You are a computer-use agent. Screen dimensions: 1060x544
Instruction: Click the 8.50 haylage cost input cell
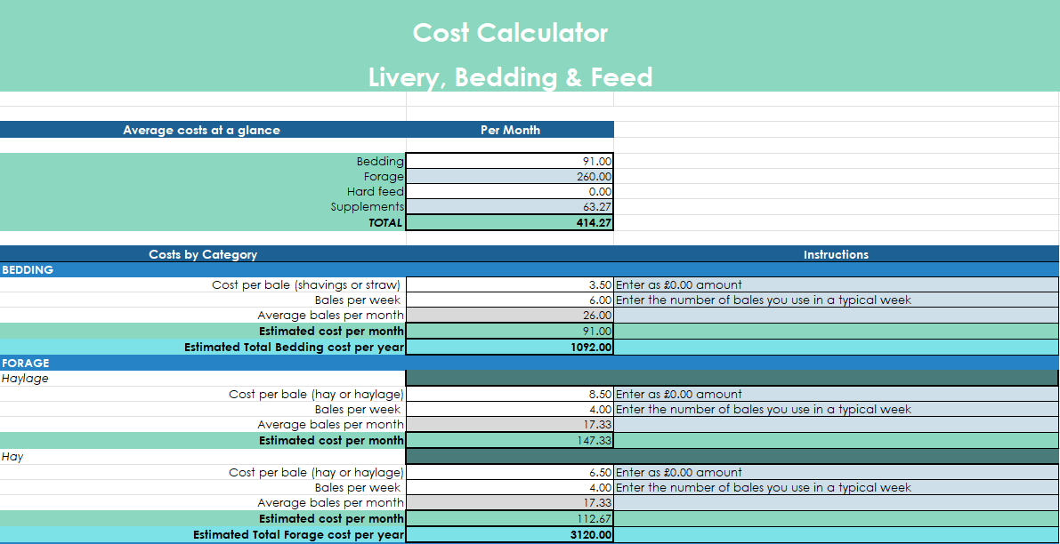(x=510, y=394)
